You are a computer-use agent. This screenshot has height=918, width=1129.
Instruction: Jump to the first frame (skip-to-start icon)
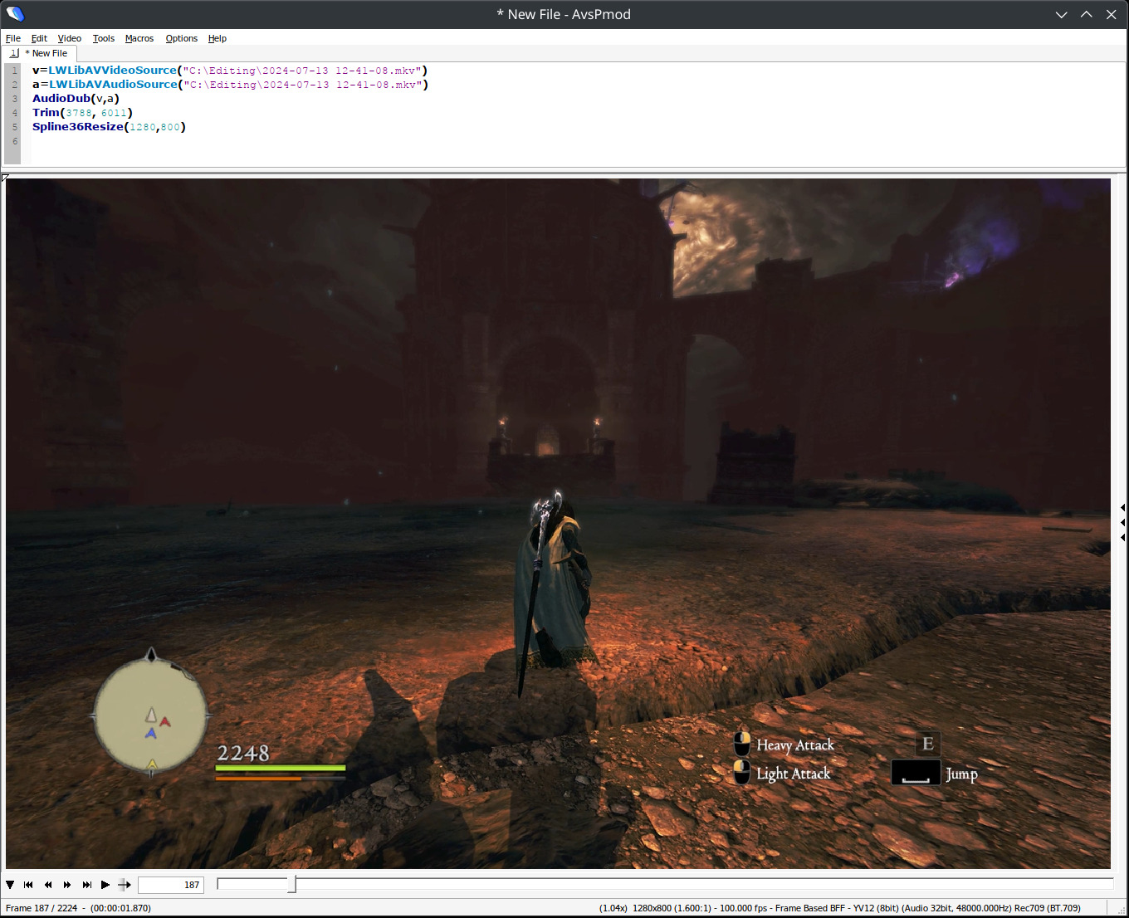[x=28, y=885]
